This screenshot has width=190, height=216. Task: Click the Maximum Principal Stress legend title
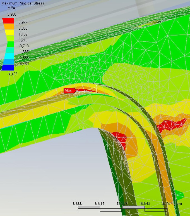[23, 3]
